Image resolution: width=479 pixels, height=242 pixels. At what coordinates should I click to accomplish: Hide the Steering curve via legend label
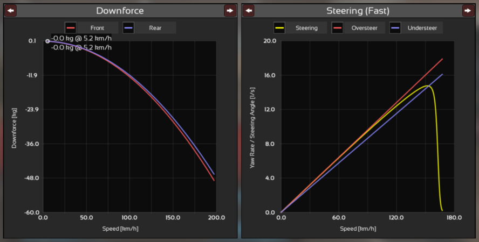[306, 28]
